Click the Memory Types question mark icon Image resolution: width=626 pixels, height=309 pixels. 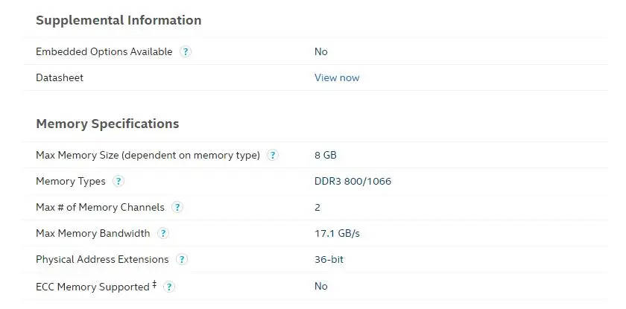(x=118, y=182)
